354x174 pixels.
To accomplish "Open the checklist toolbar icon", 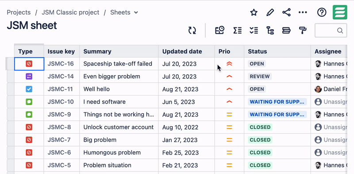I will pyautogui.click(x=254, y=30).
